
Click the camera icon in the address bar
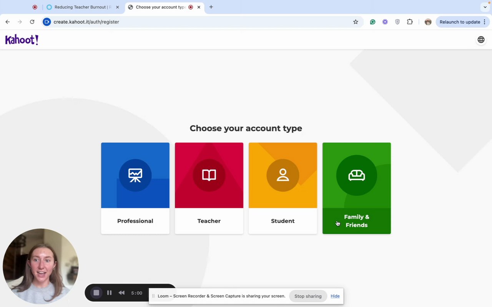pyautogui.click(x=47, y=22)
